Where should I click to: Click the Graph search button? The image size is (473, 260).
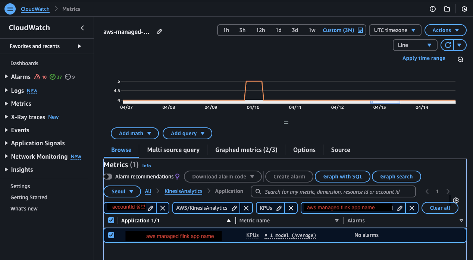397,177
